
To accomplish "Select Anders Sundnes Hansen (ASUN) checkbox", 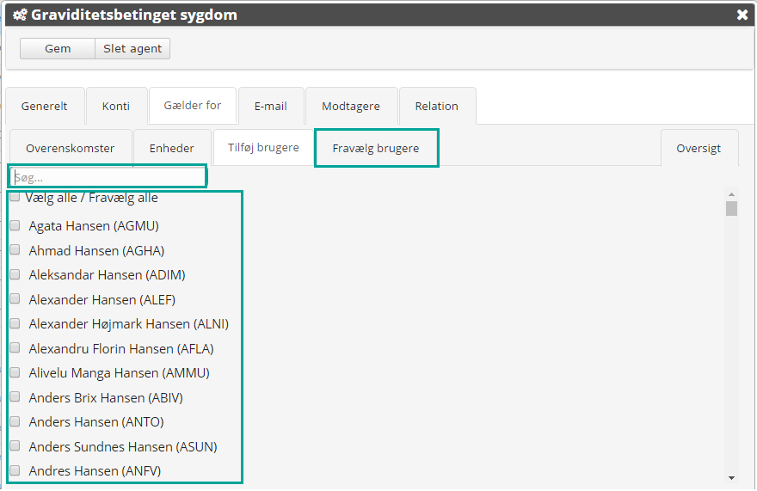I will [x=15, y=446].
